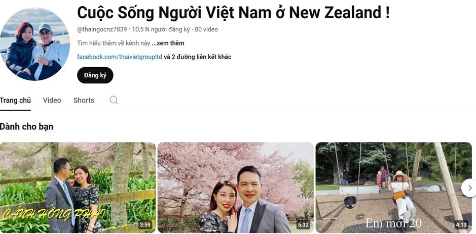Expand channel description with ...xem thêm
The width and height of the screenshot is (476, 234).
click(168, 43)
